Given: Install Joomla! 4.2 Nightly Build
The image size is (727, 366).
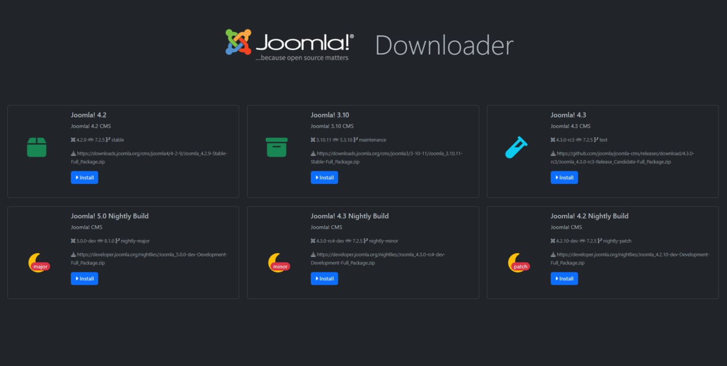Looking at the screenshot, I should [x=564, y=279].
